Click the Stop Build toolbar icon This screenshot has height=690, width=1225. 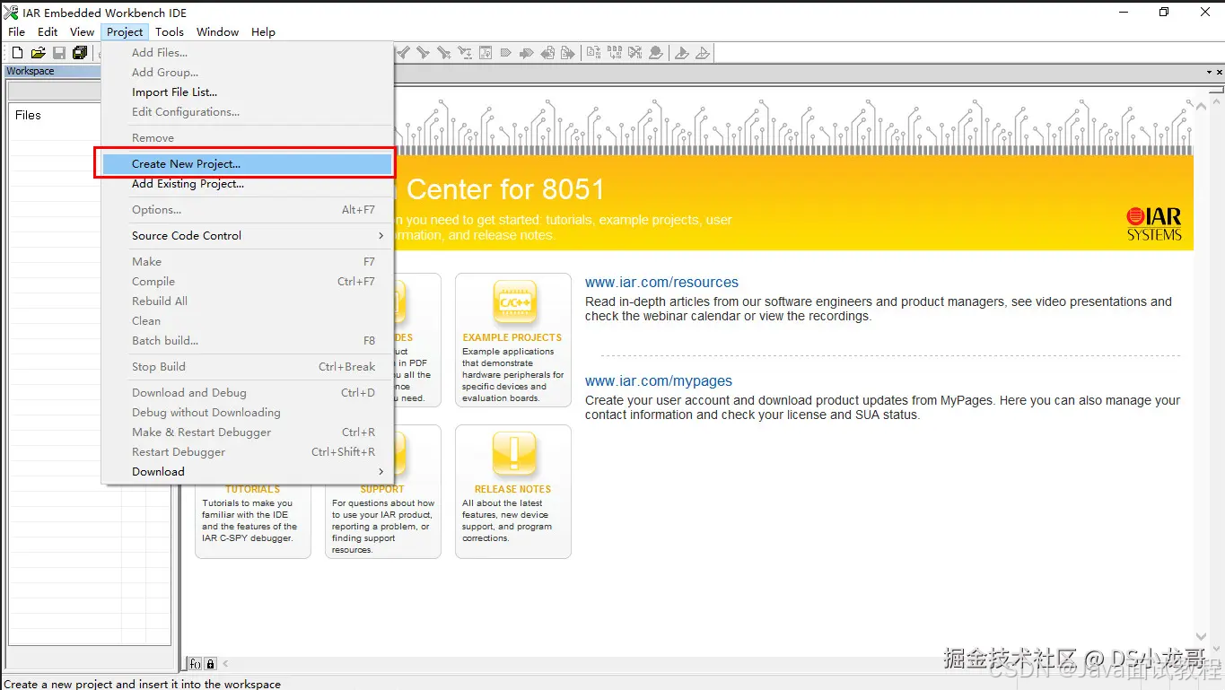coord(635,53)
